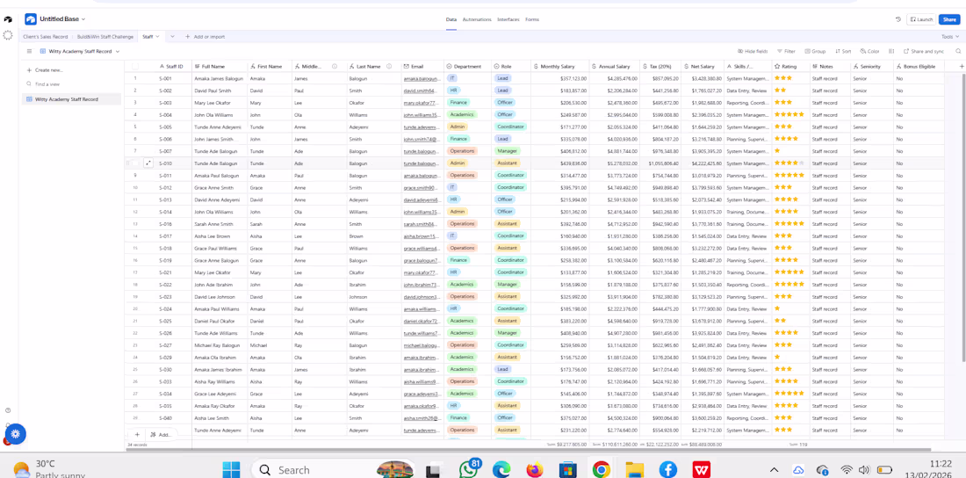Screen dimensions: 966x478
Task: Click the Omni loading circle icon
Action: coord(7,35)
